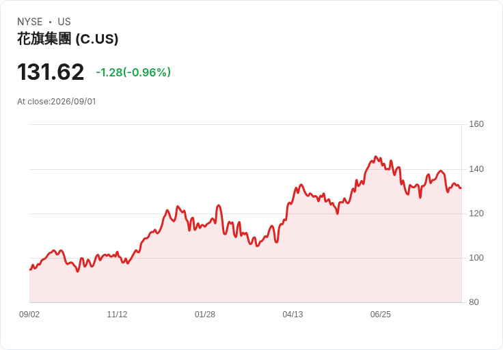Click the US market label

tap(64, 22)
